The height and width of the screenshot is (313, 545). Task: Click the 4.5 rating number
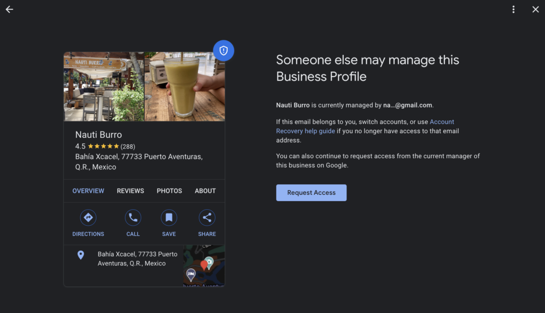[x=80, y=146]
